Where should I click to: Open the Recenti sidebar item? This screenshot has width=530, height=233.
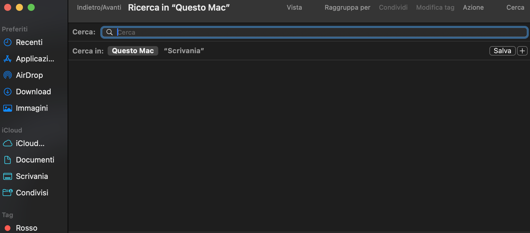pyautogui.click(x=29, y=42)
